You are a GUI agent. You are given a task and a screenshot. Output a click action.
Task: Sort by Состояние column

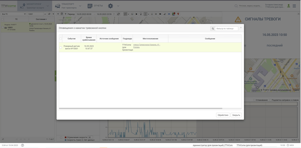pos(41,19)
